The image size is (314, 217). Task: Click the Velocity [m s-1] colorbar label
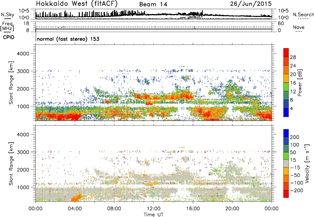(x=307, y=163)
